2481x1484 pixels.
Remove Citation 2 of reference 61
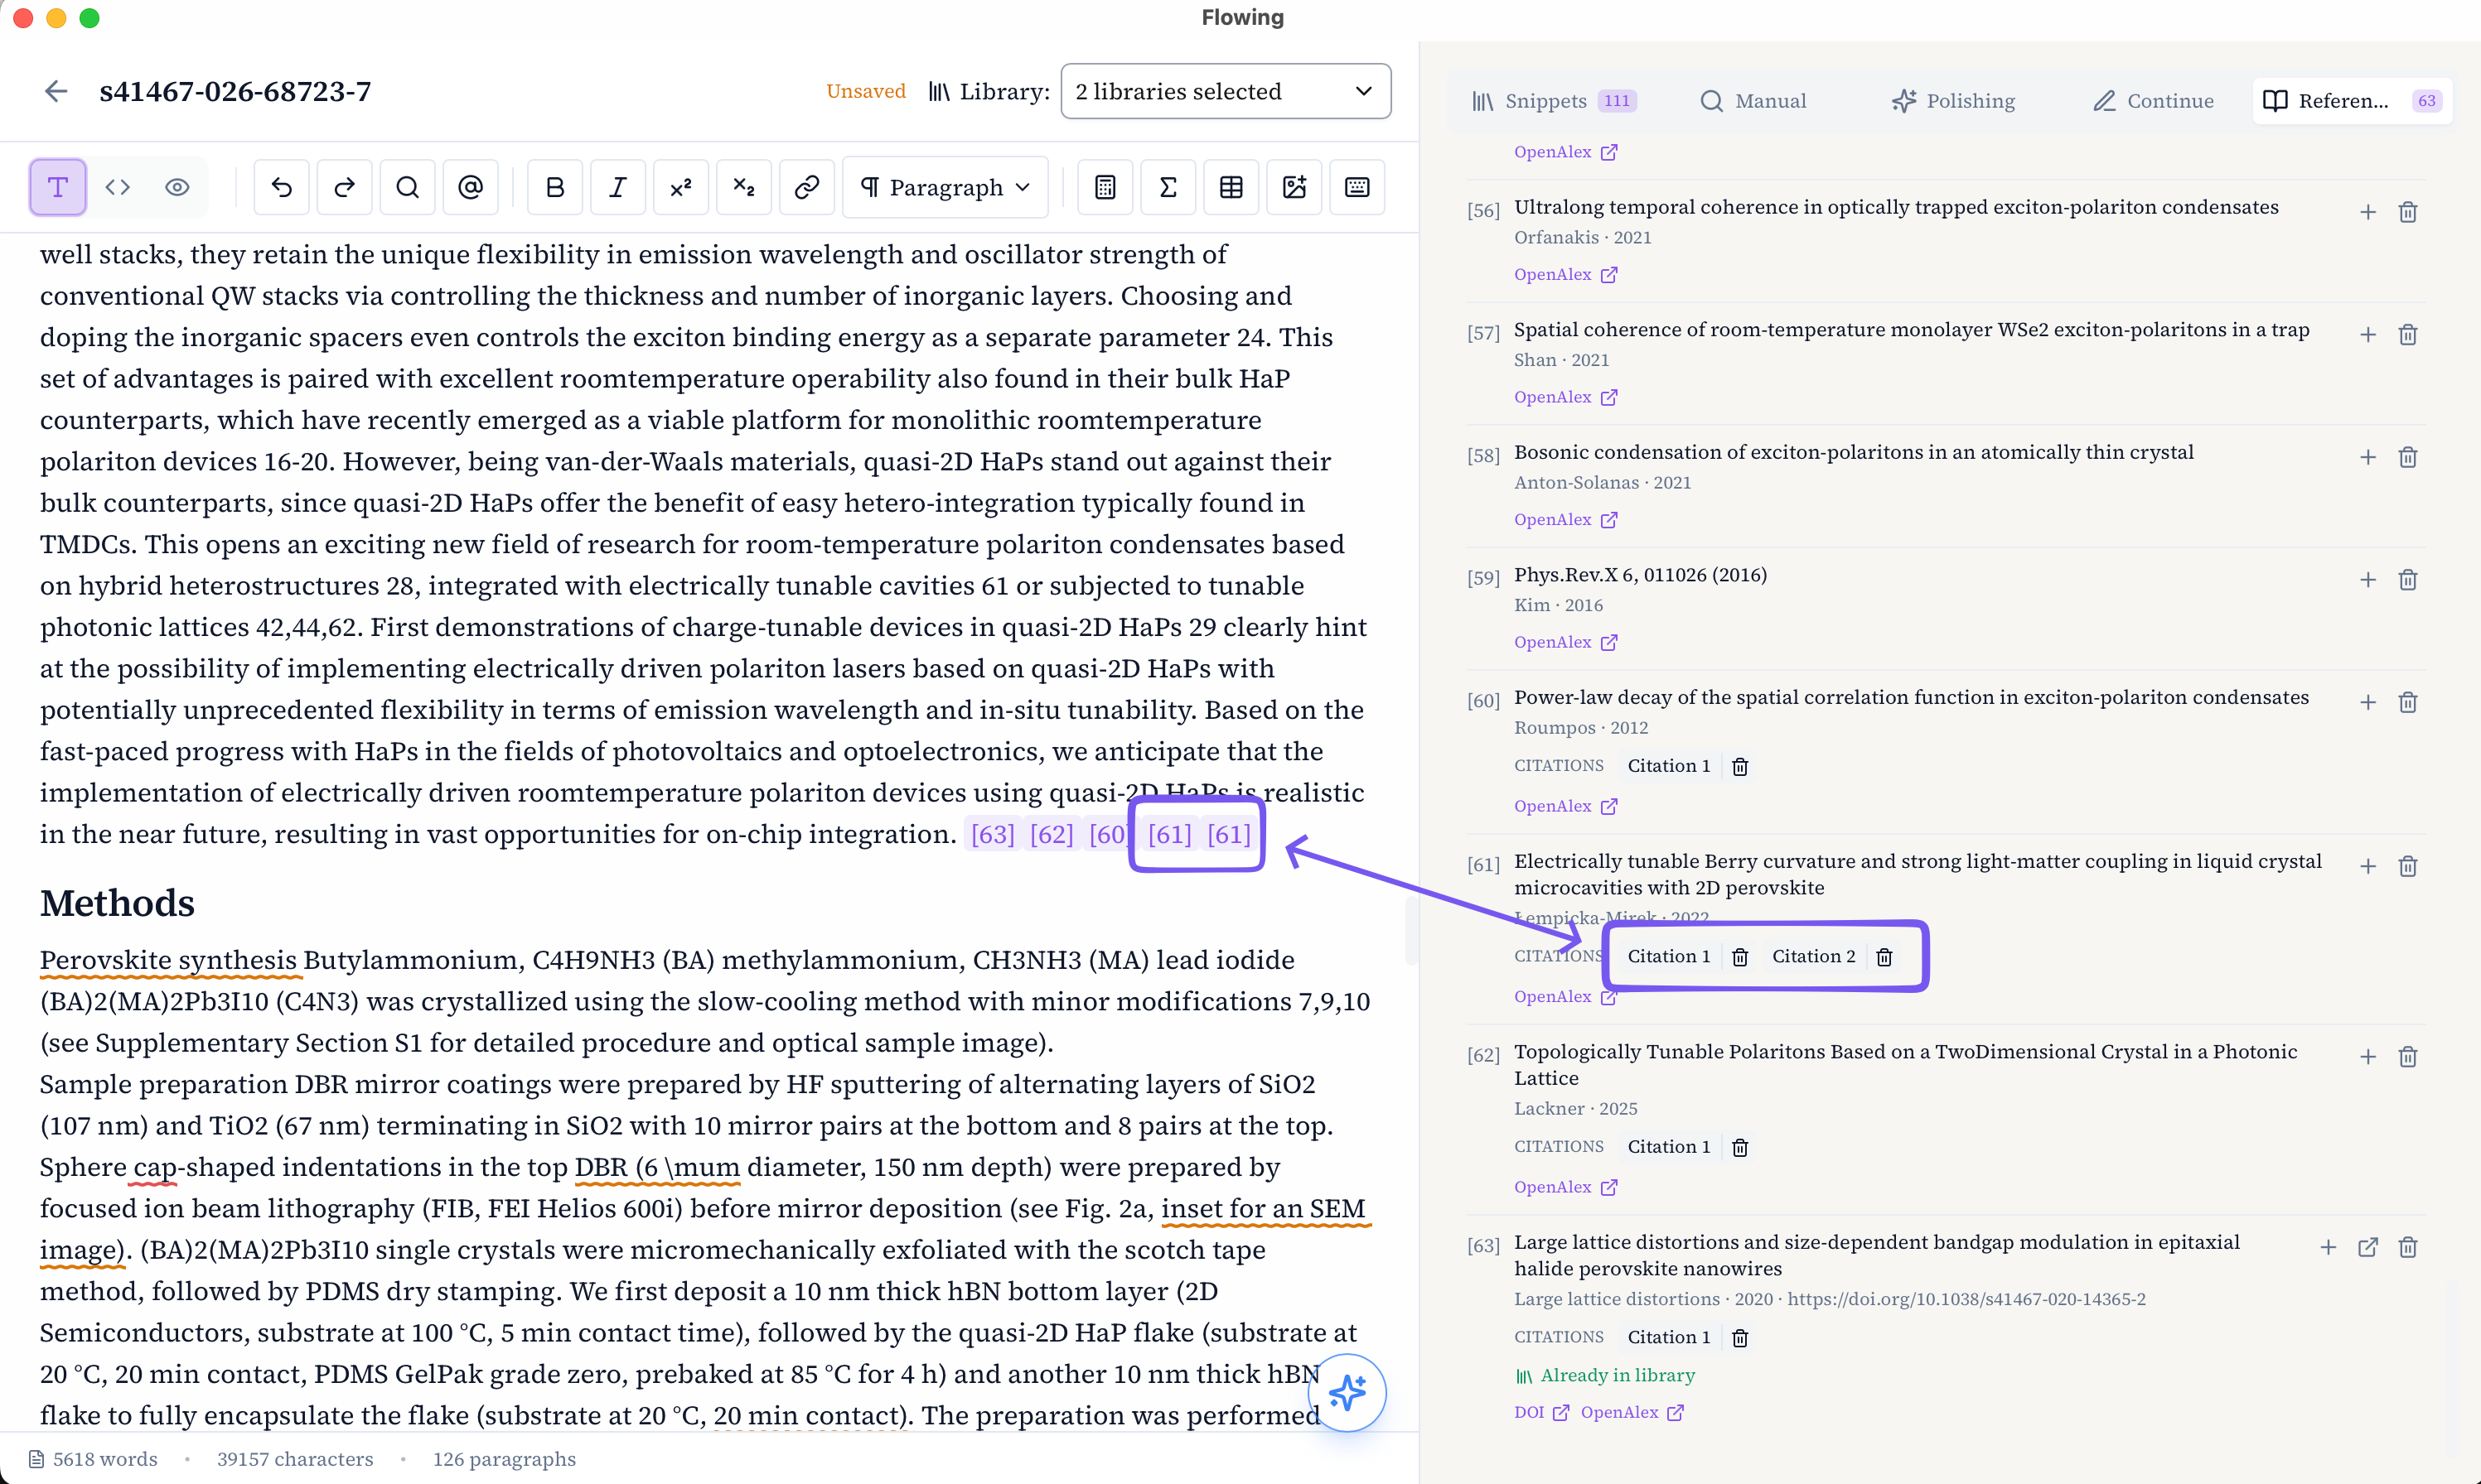point(1884,957)
